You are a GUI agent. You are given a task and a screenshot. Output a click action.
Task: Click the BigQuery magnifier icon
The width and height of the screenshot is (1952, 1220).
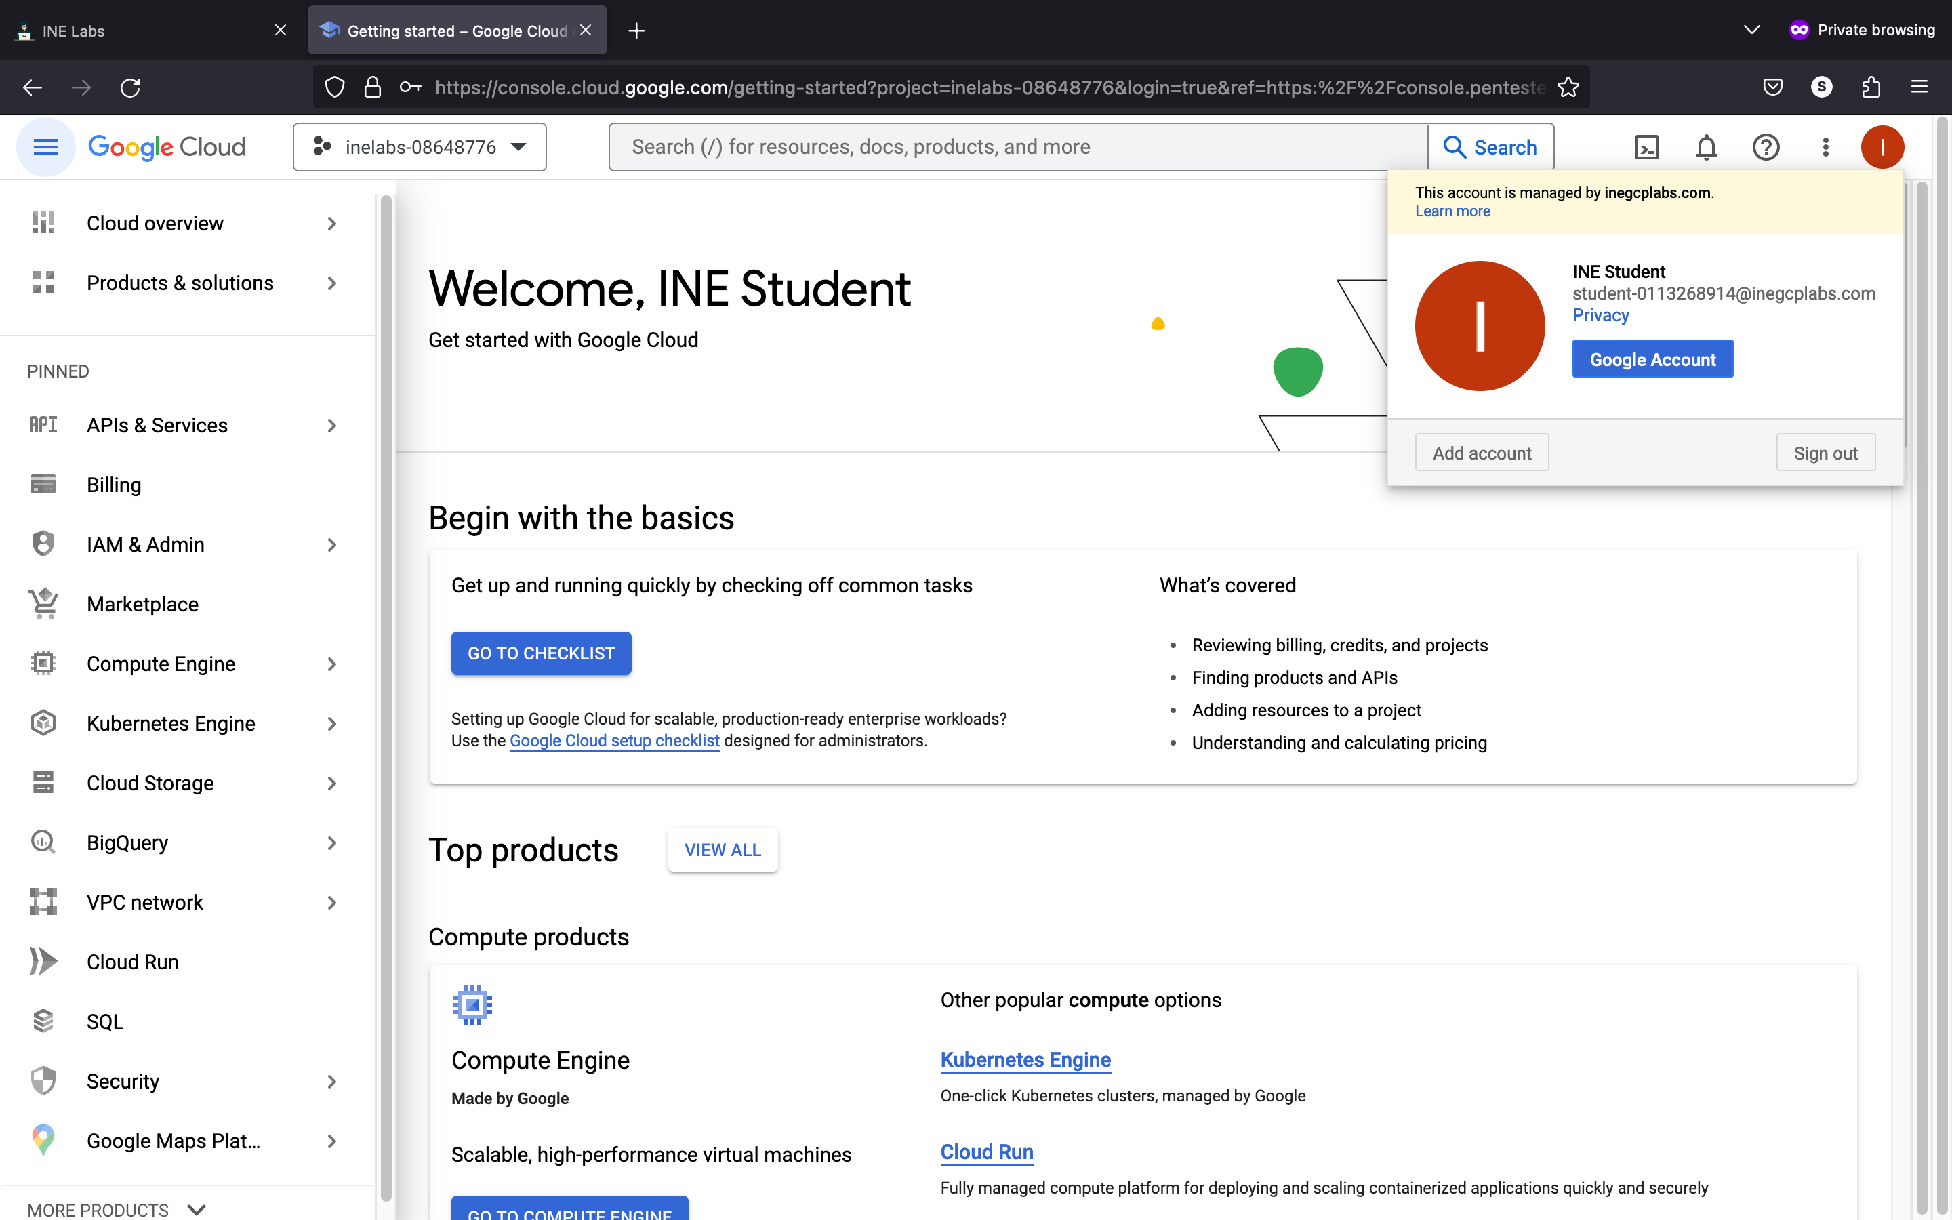[x=43, y=842]
